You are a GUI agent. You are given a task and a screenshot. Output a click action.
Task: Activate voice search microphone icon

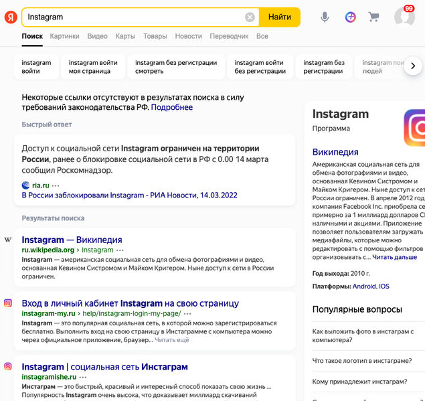coord(325,17)
